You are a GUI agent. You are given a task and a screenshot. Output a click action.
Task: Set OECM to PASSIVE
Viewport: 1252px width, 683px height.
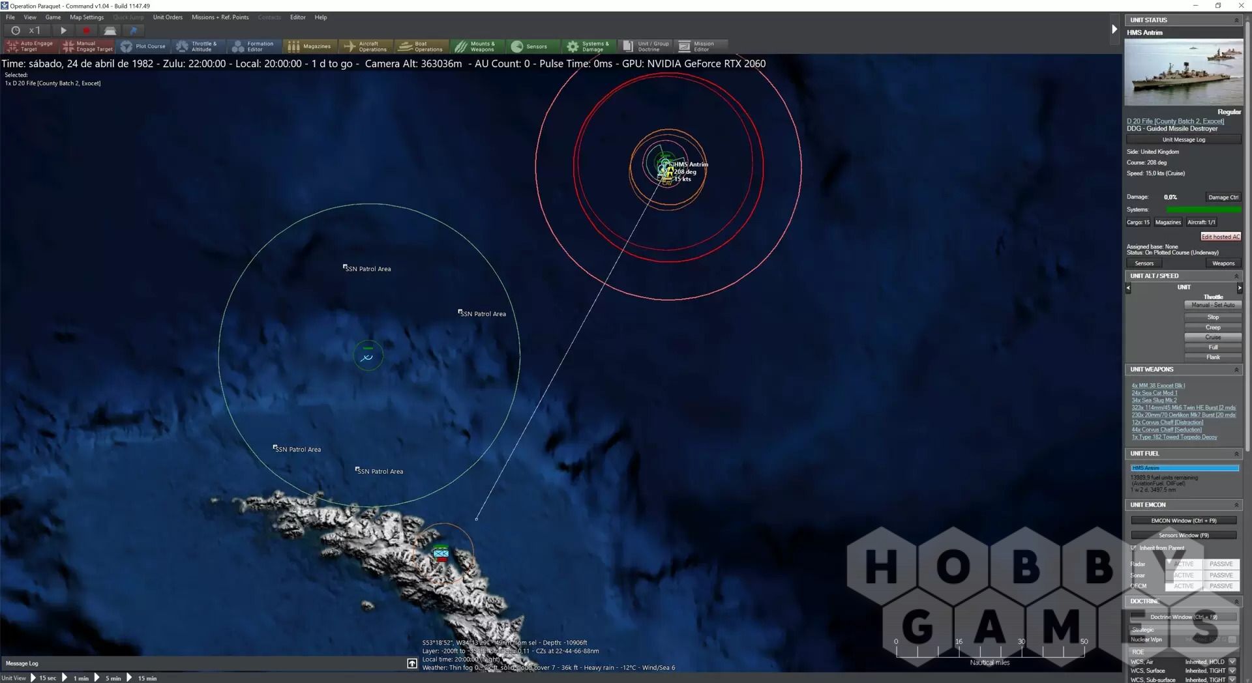coord(1221,586)
